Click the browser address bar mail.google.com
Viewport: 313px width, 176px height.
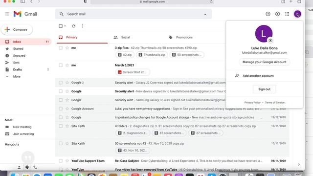(152, 1)
